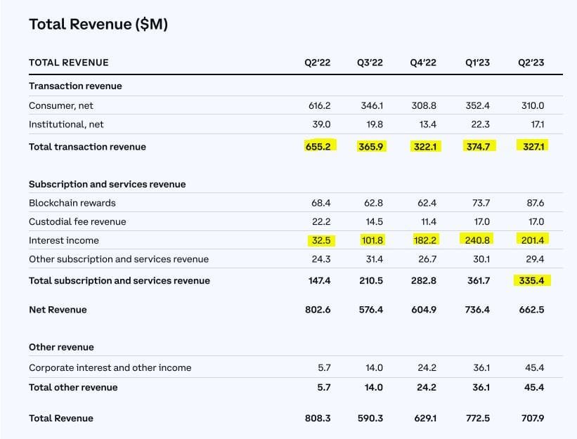Select Total Revenue value 707.9
This screenshot has height=439, width=577.
coord(531,418)
